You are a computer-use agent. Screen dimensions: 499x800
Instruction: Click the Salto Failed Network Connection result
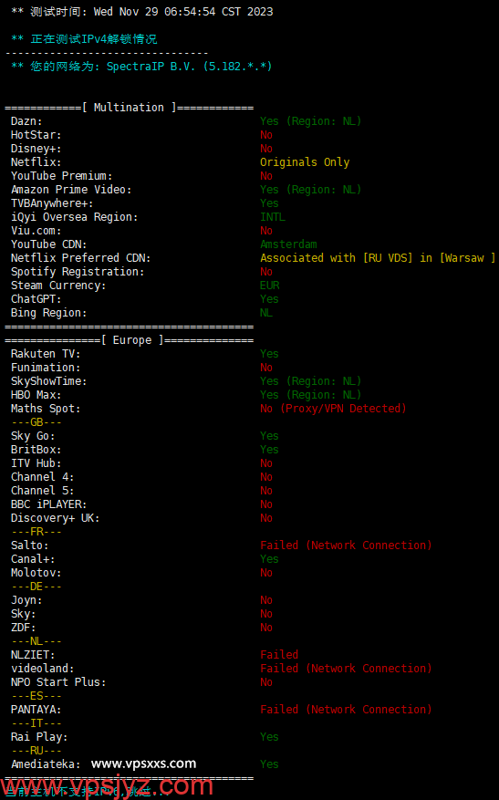(x=346, y=545)
